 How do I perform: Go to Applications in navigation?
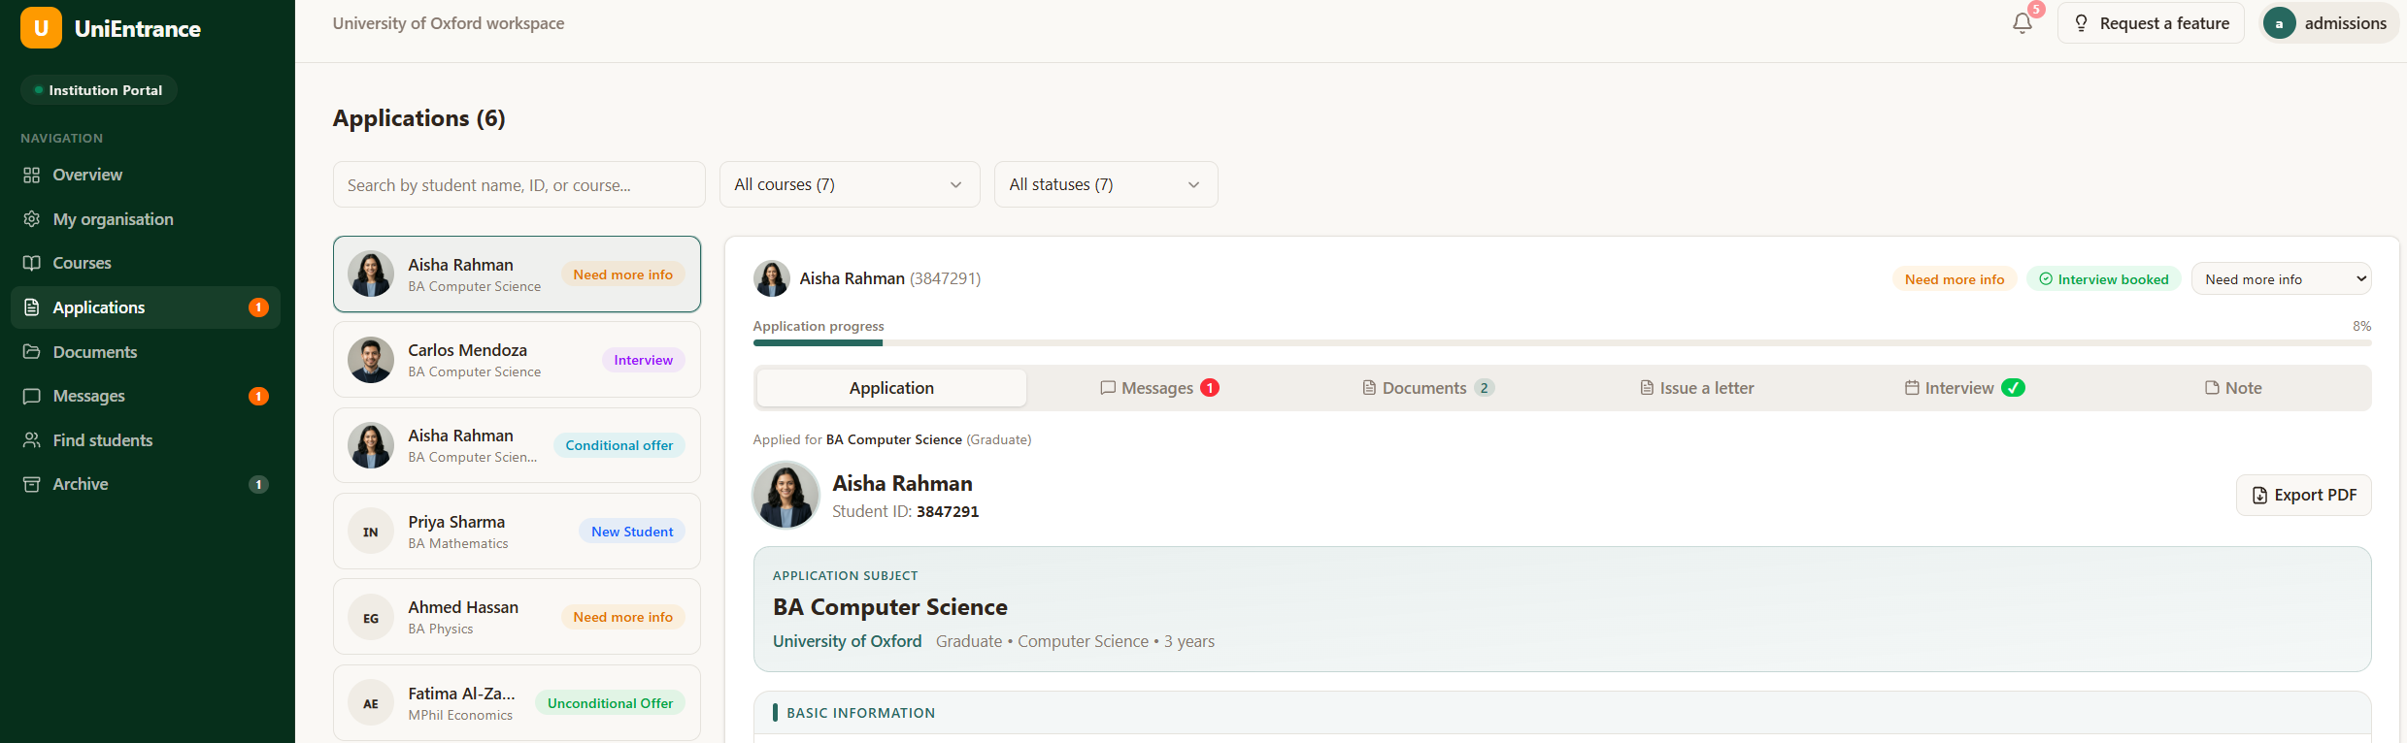[x=146, y=307]
